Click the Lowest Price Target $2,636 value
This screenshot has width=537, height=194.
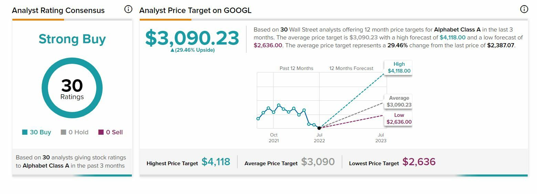click(x=419, y=162)
